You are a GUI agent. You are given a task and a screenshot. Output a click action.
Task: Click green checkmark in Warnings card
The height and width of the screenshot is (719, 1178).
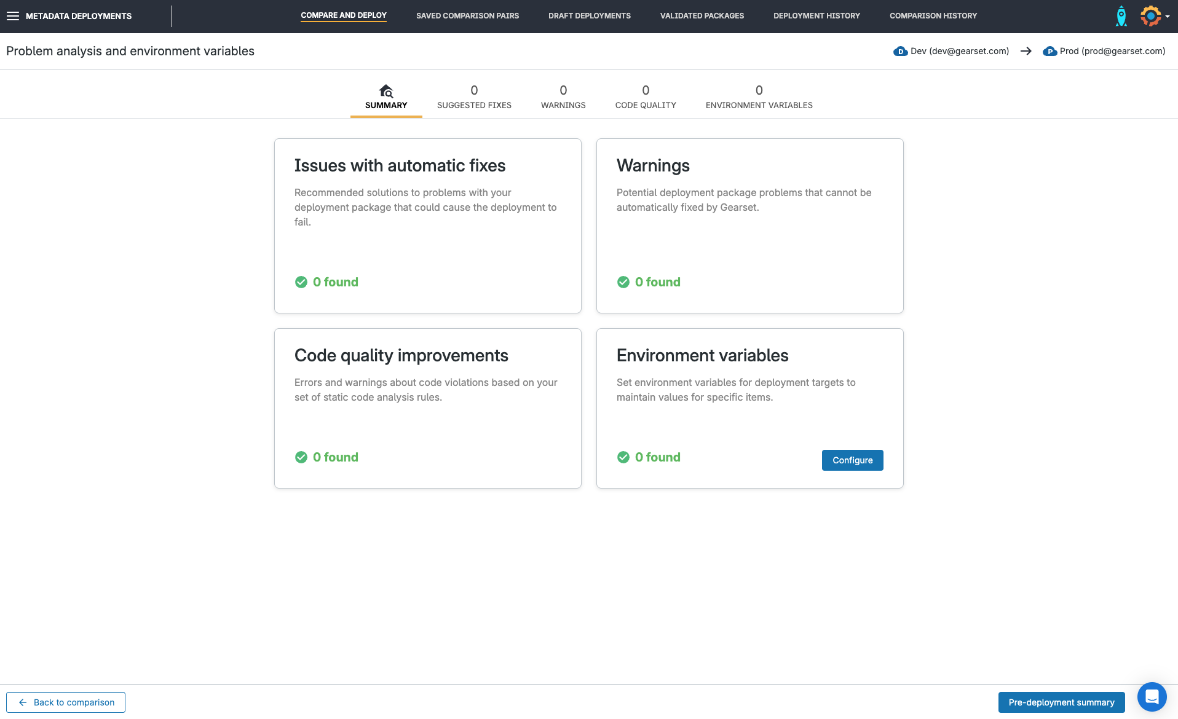[x=623, y=282]
